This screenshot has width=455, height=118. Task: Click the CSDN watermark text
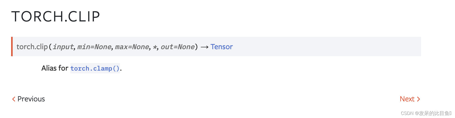pos(426,113)
